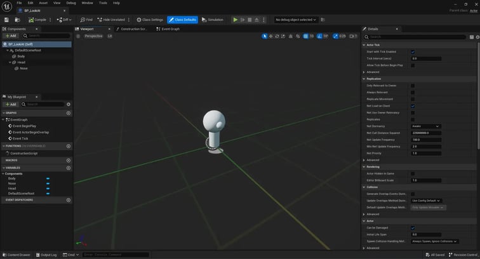Add a new event dispatcher with plus icon
The height and width of the screenshot is (259, 480).
[x=69, y=200]
